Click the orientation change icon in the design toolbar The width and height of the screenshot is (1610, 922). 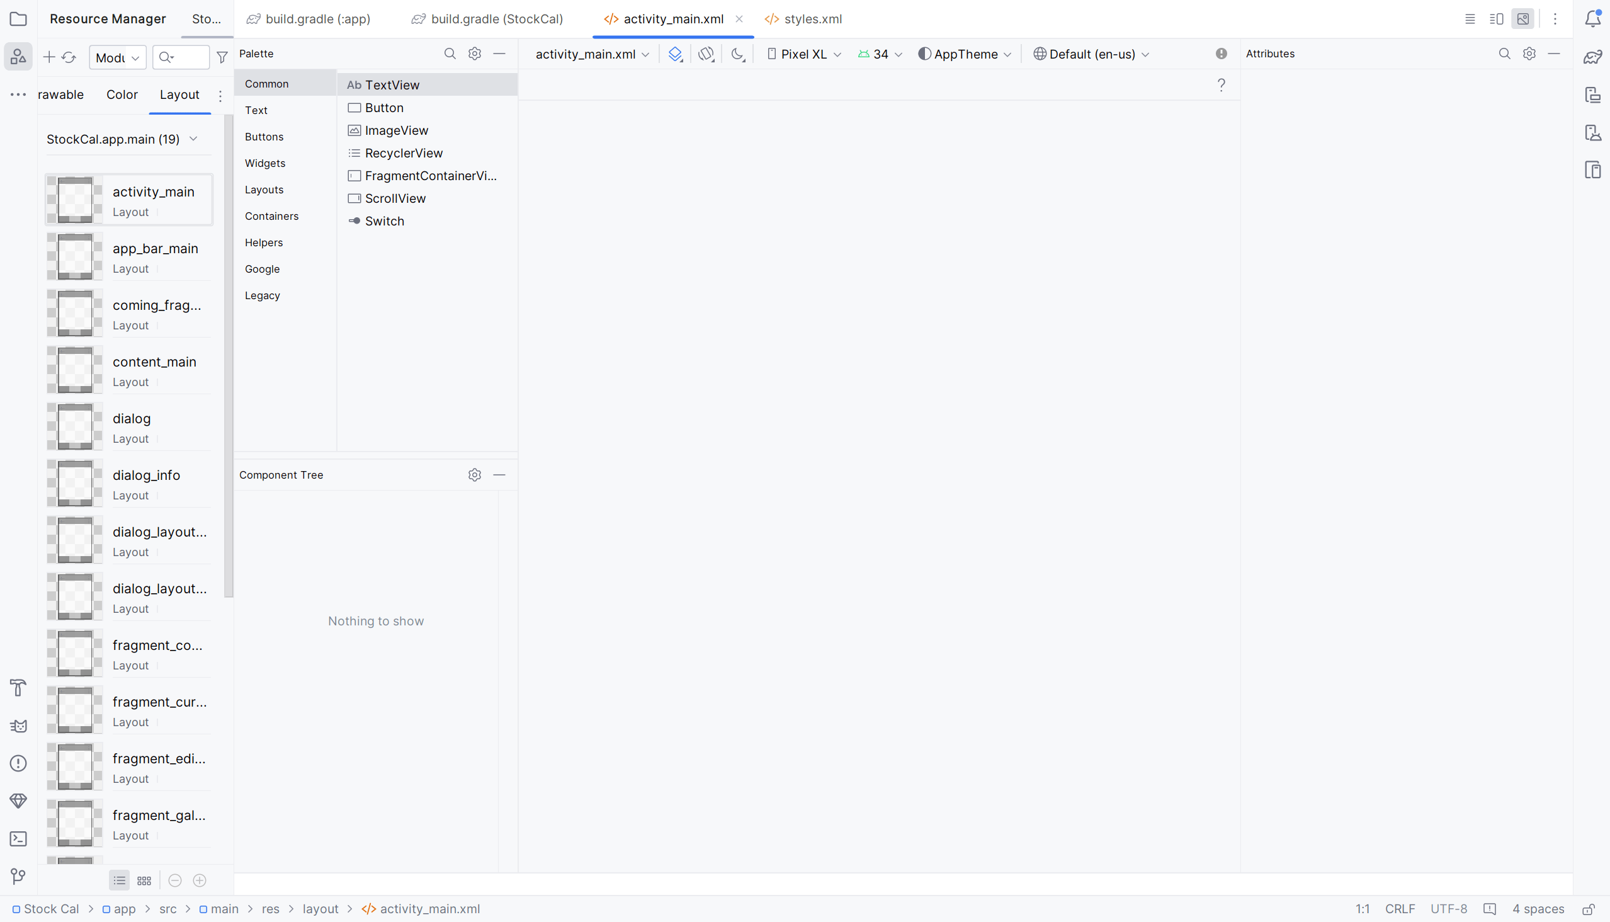[706, 54]
